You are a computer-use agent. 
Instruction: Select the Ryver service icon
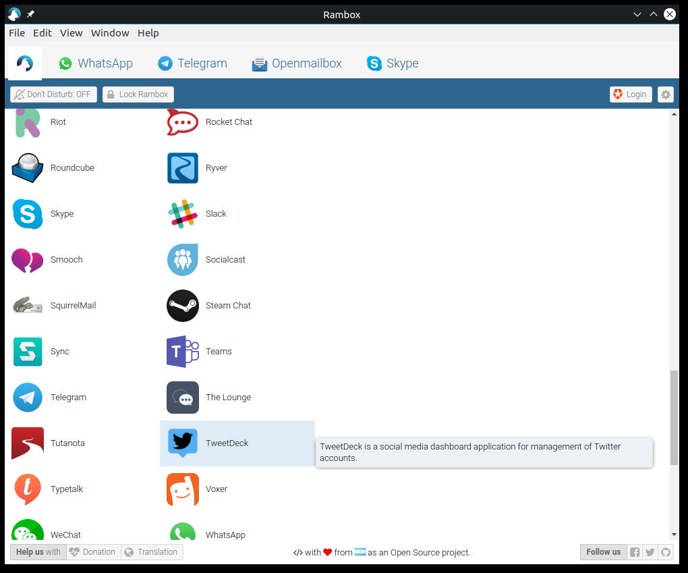click(x=183, y=168)
